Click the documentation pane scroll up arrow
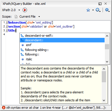Viewport: 112px width, 111px height. (x=104, y=69)
